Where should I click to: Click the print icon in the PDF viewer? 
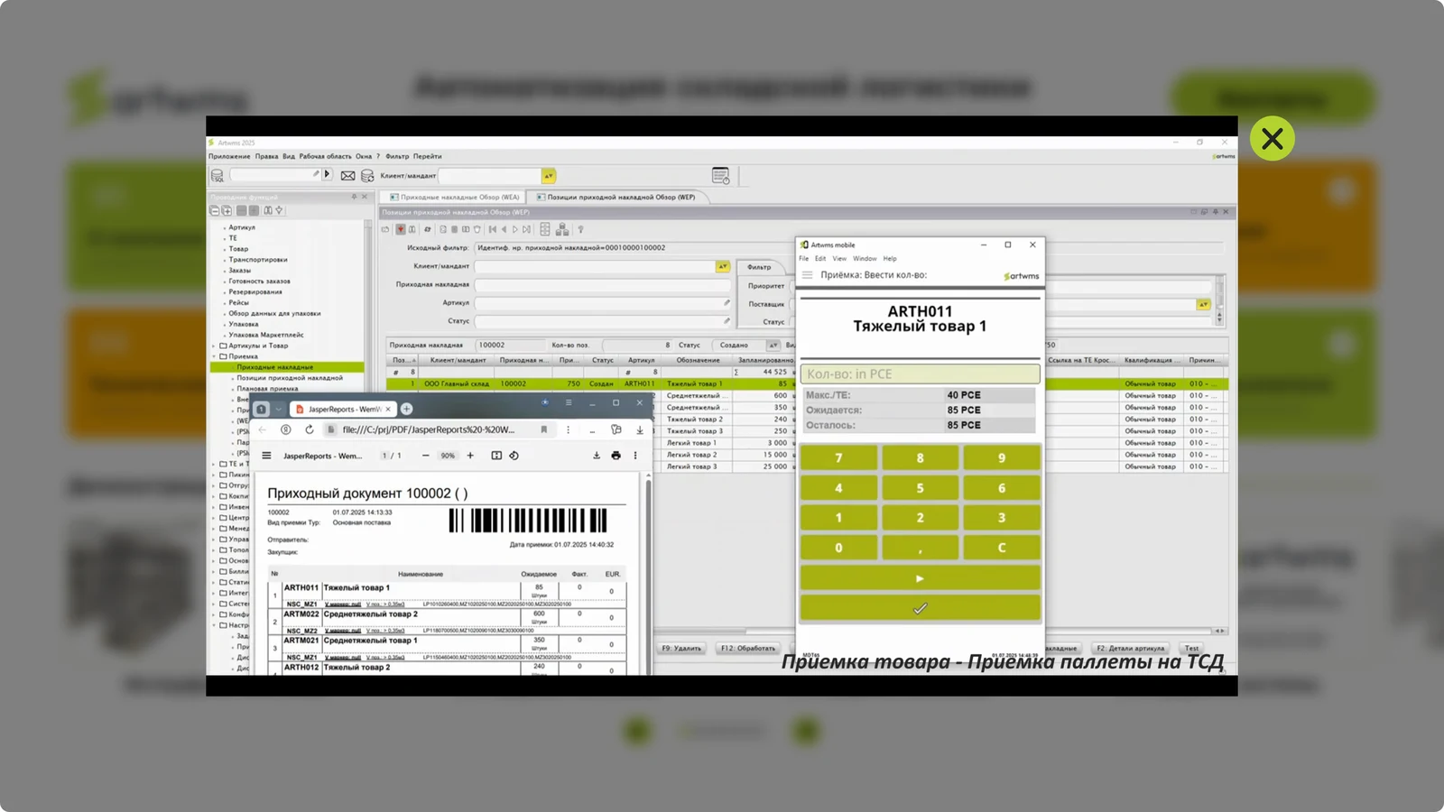616,456
